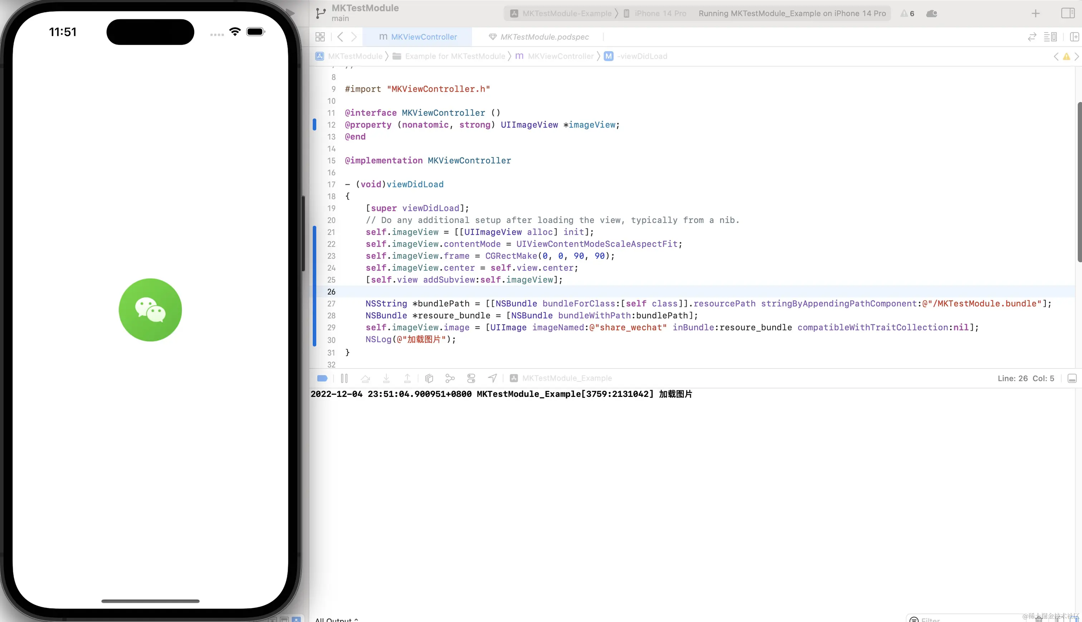1082x622 pixels.
Task: Click the MKTestModule breadcrumb
Action: (x=349, y=57)
